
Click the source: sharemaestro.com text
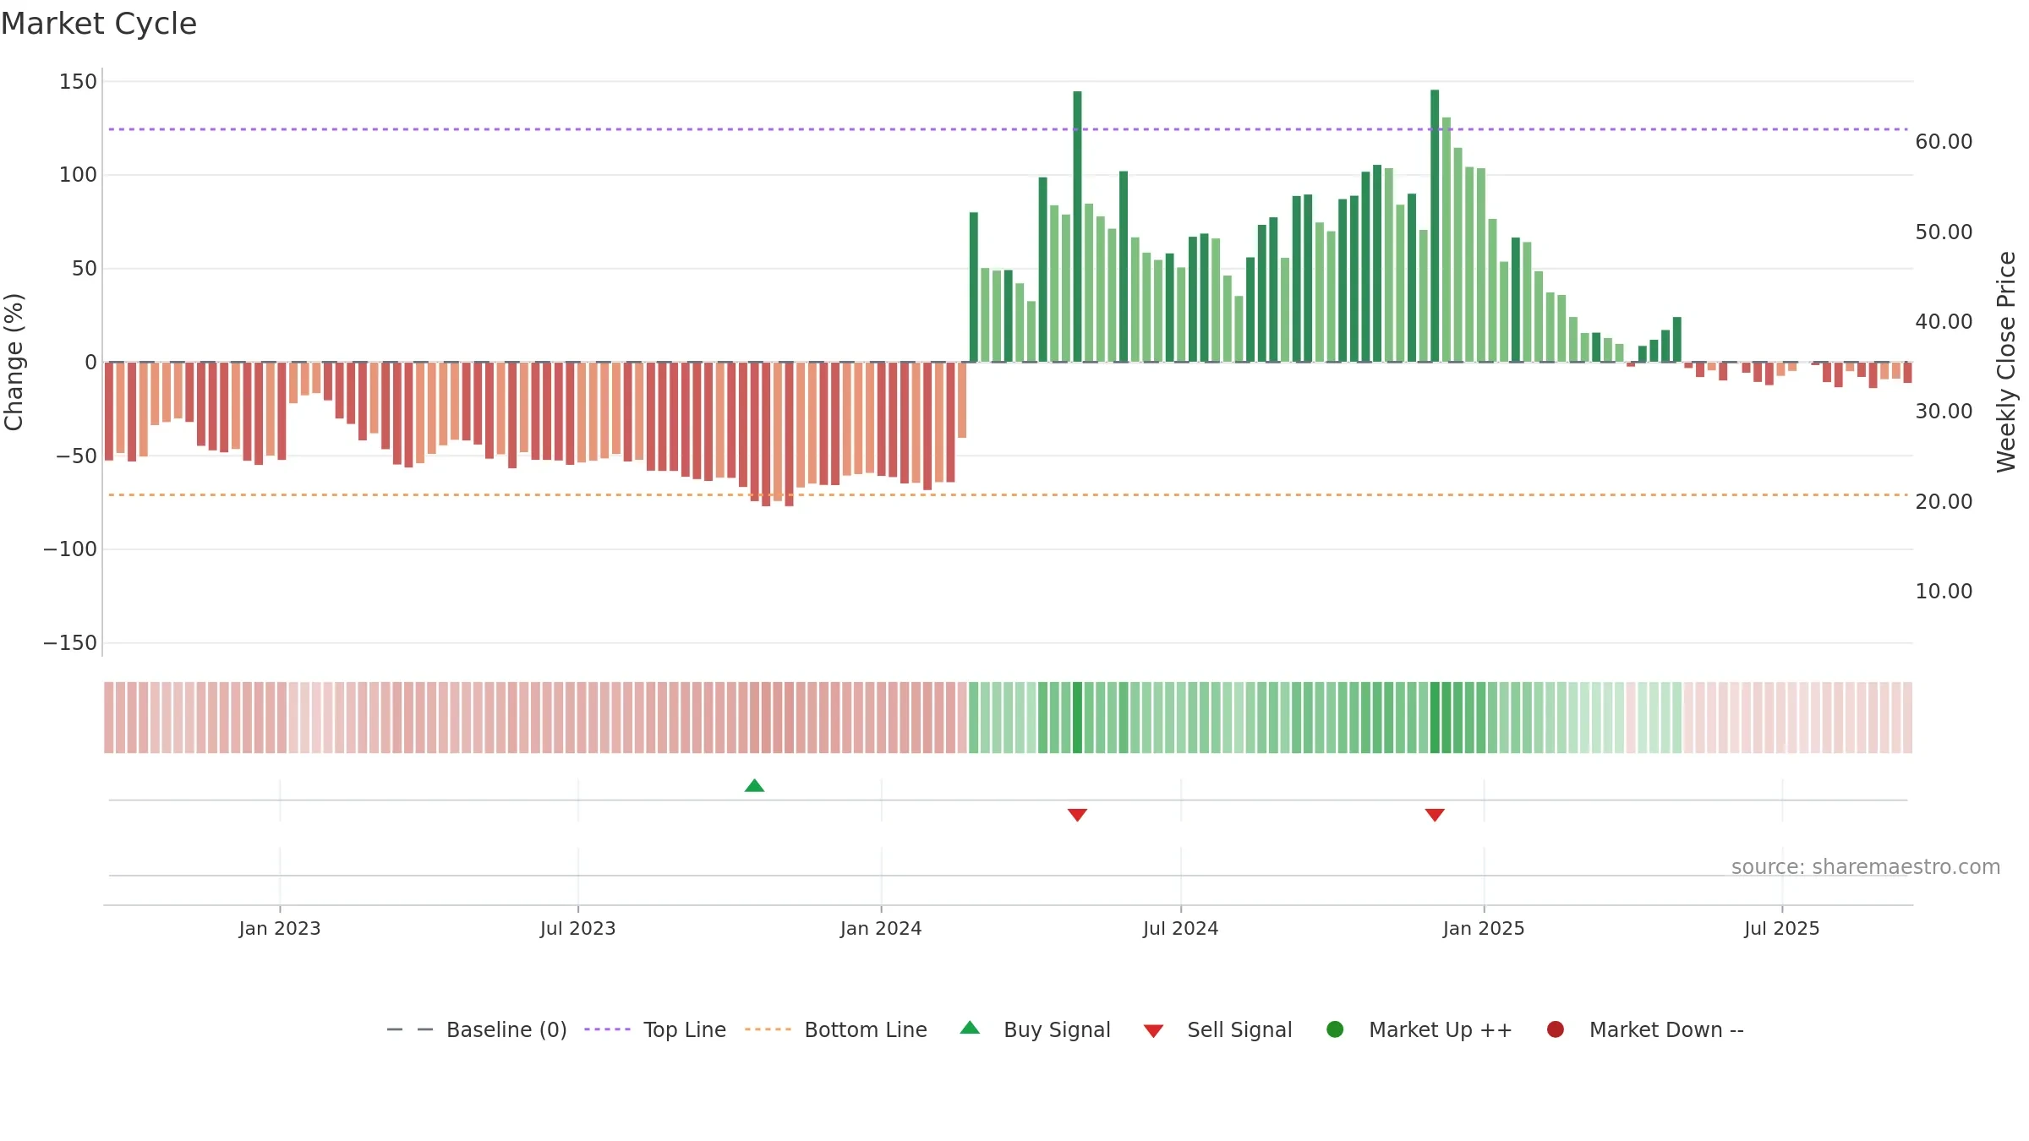(x=1866, y=866)
